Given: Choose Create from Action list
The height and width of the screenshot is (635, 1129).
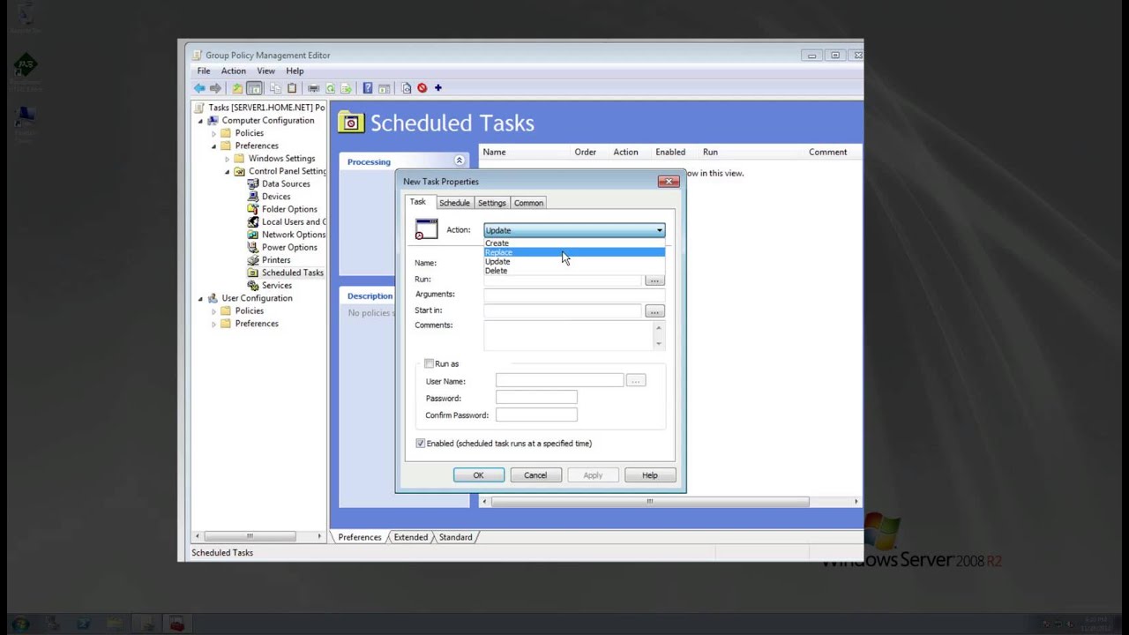Looking at the screenshot, I should pyautogui.click(x=574, y=243).
